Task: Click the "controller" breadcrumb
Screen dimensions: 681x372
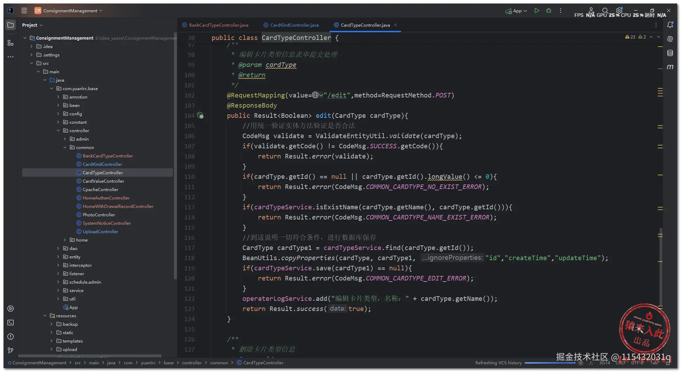Action: (192, 363)
